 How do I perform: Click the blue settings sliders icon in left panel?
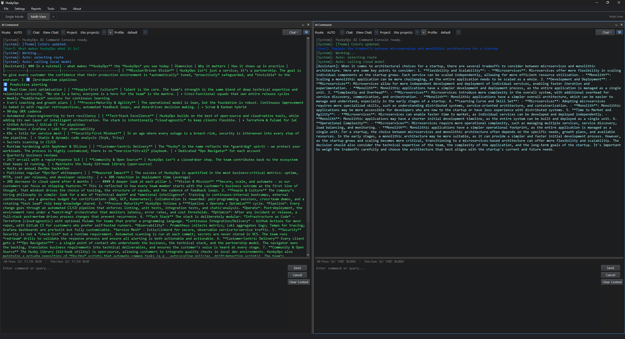[306, 32]
